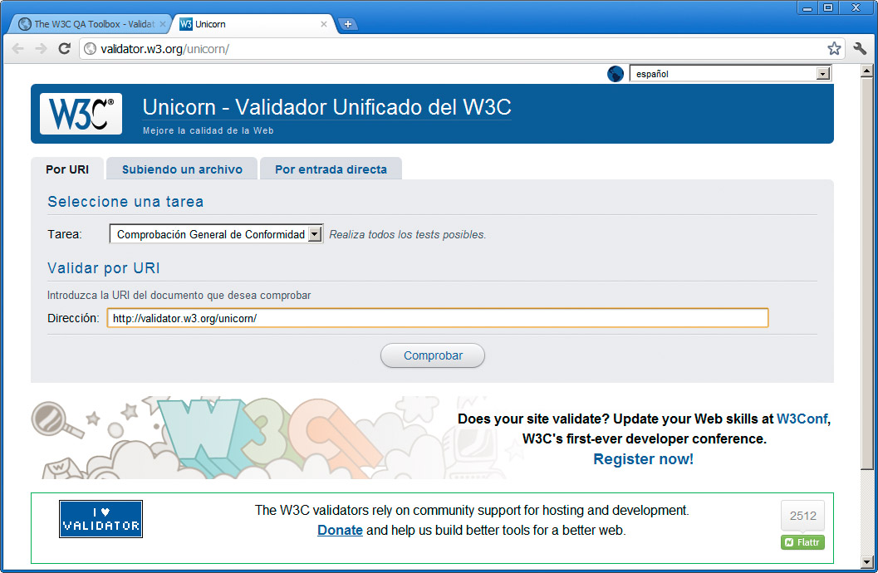Click the W3C logo in the header
The height and width of the screenshot is (573, 878).
(81, 114)
